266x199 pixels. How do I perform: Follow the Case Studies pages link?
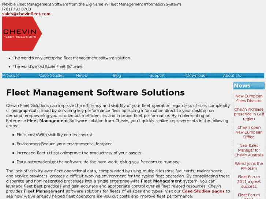click(203, 191)
